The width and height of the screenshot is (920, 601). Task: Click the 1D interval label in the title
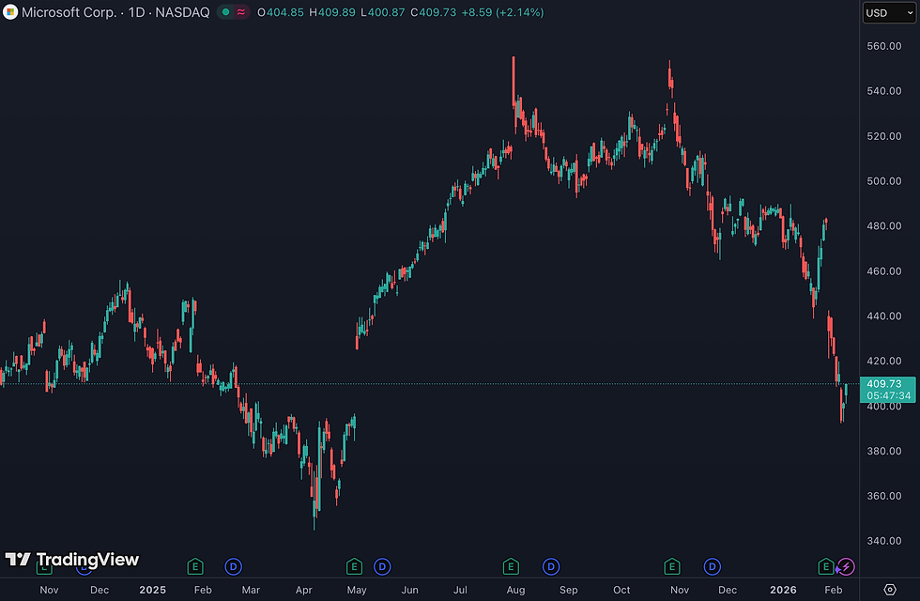(x=137, y=12)
